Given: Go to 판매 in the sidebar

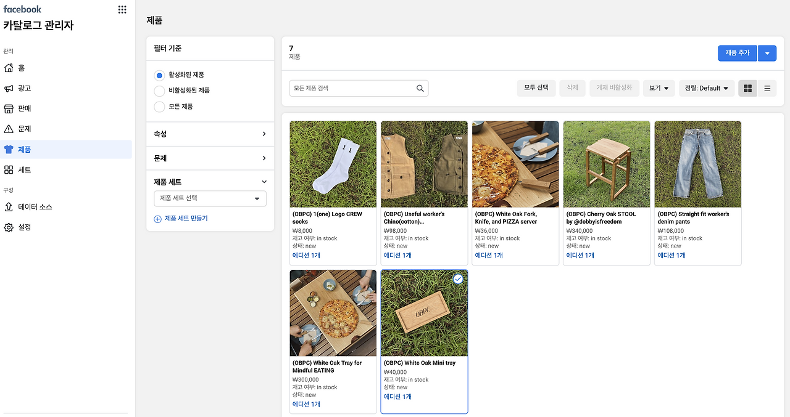Looking at the screenshot, I should click(x=25, y=108).
